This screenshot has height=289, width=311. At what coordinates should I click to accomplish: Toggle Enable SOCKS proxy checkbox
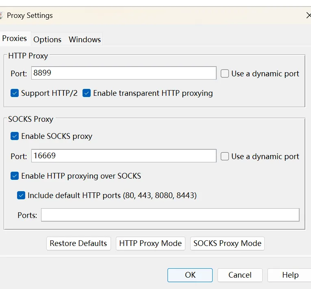tap(15, 136)
